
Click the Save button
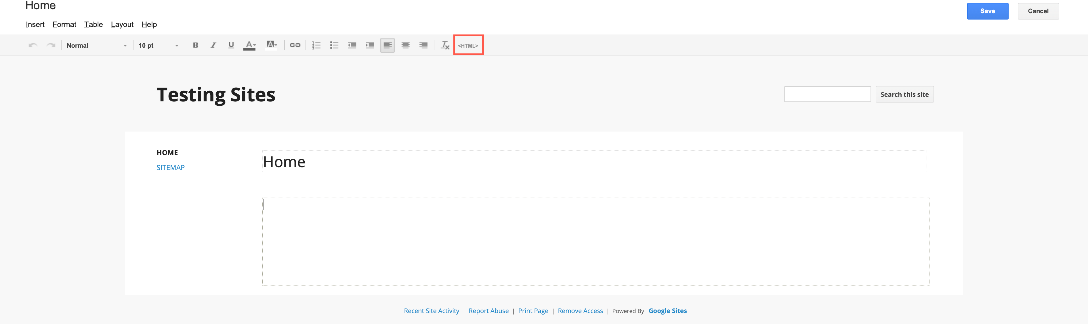coord(988,11)
